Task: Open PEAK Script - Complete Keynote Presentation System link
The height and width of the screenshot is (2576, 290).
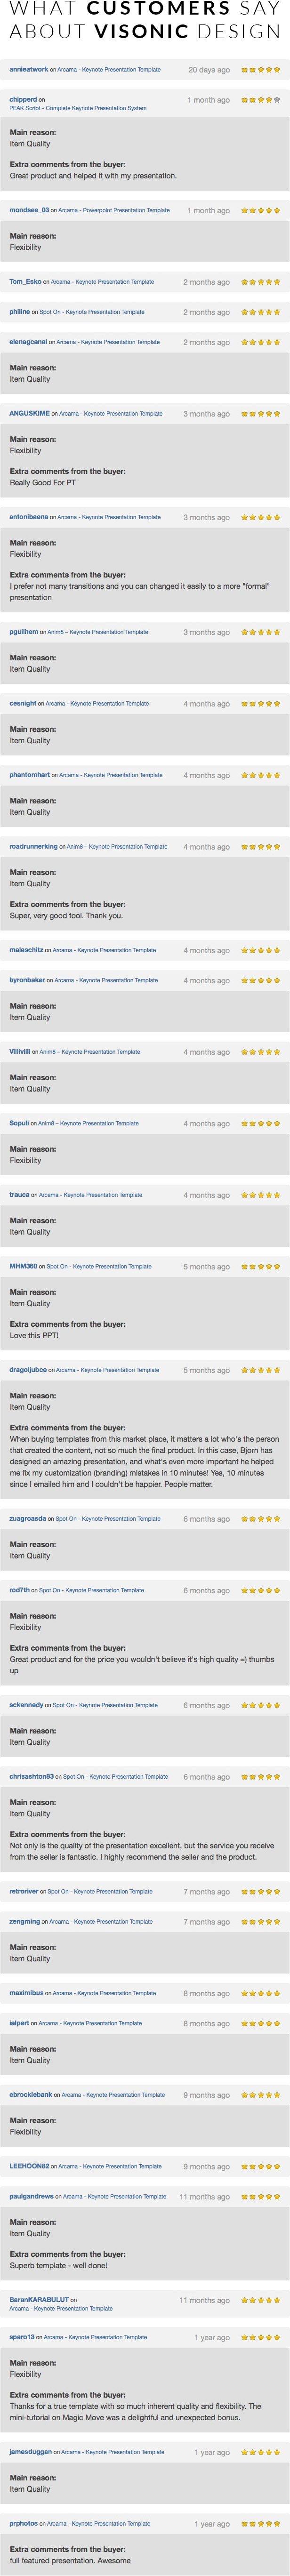Action: 78,108
